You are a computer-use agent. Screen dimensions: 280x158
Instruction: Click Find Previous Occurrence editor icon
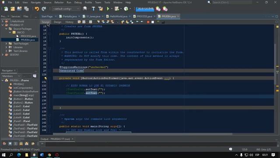pyautogui.click(x=103, y=22)
